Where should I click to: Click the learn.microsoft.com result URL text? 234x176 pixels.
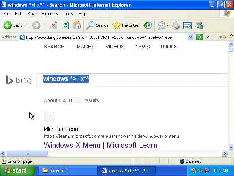(111, 136)
